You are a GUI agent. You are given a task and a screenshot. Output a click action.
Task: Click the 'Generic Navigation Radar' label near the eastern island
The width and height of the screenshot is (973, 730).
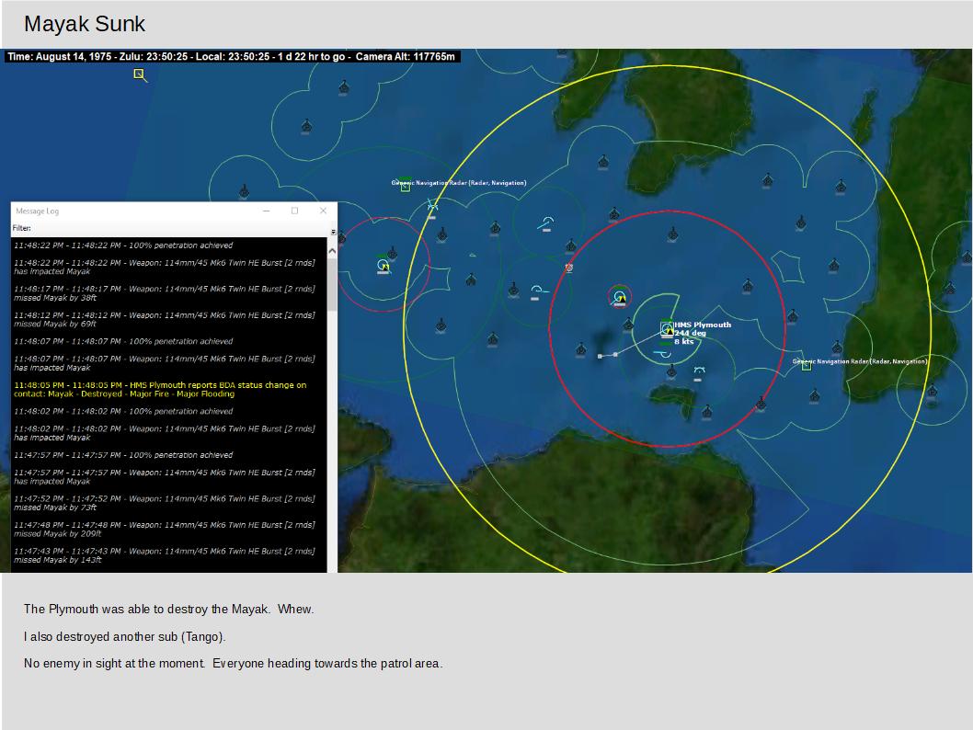click(860, 361)
